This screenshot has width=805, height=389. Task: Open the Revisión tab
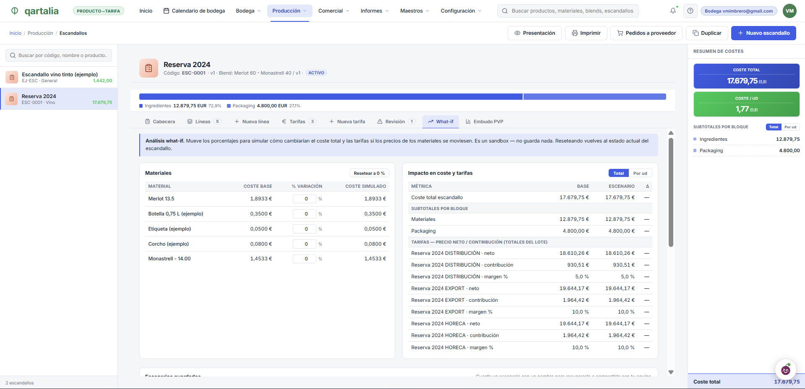click(x=396, y=122)
